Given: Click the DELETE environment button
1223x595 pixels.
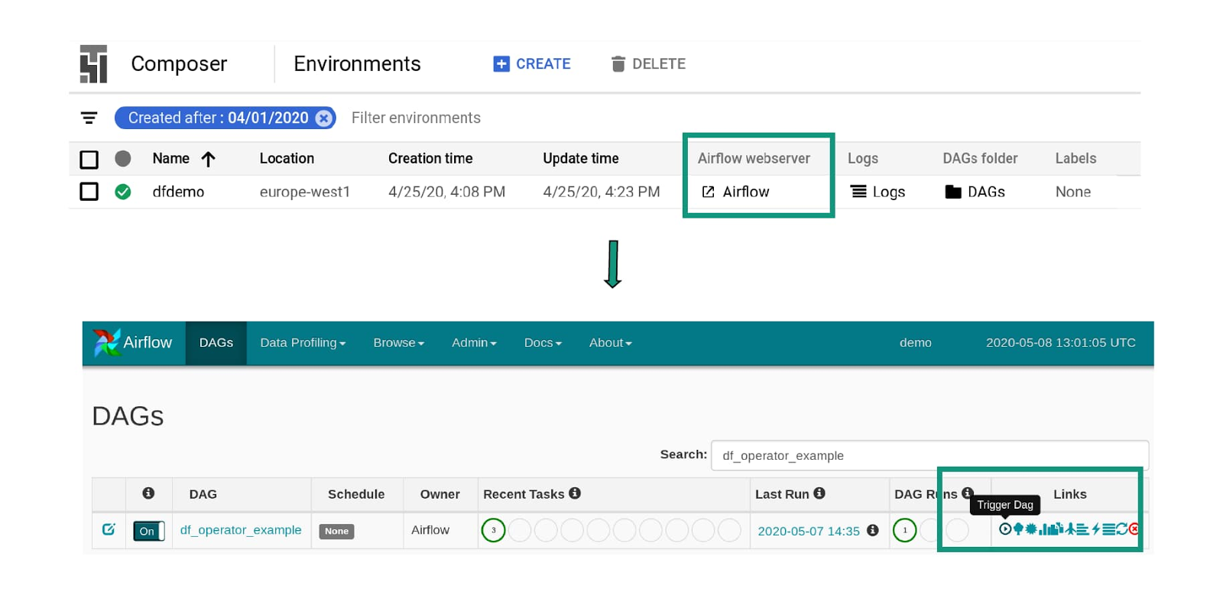Looking at the screenshot, I should click(x=648, y=64).
